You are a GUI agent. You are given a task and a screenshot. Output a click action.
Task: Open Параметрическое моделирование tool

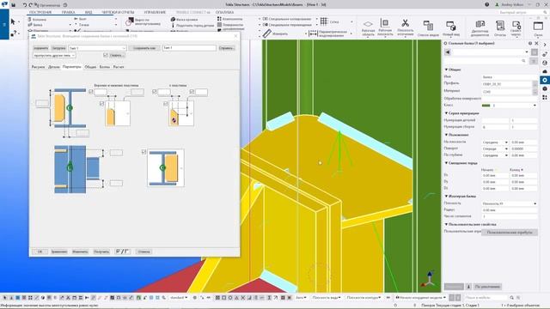pyautogui.click(x=328, y=33)
